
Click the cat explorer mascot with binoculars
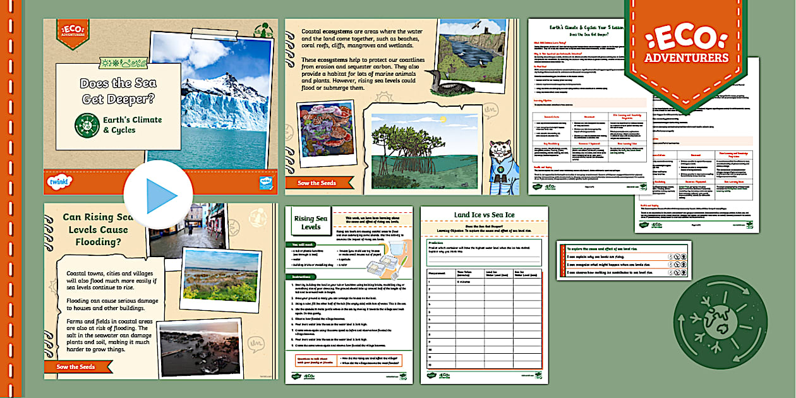(502, 166)
